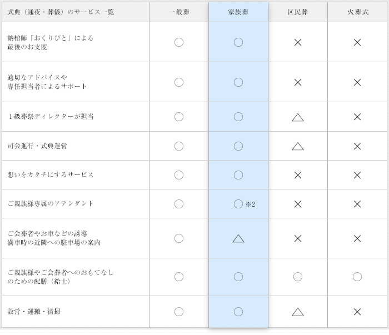The height and width of the screenshot is (335, 389).
Task: Click circle for 納棺師 under 一般葬
Action: [x=179, y=42]
